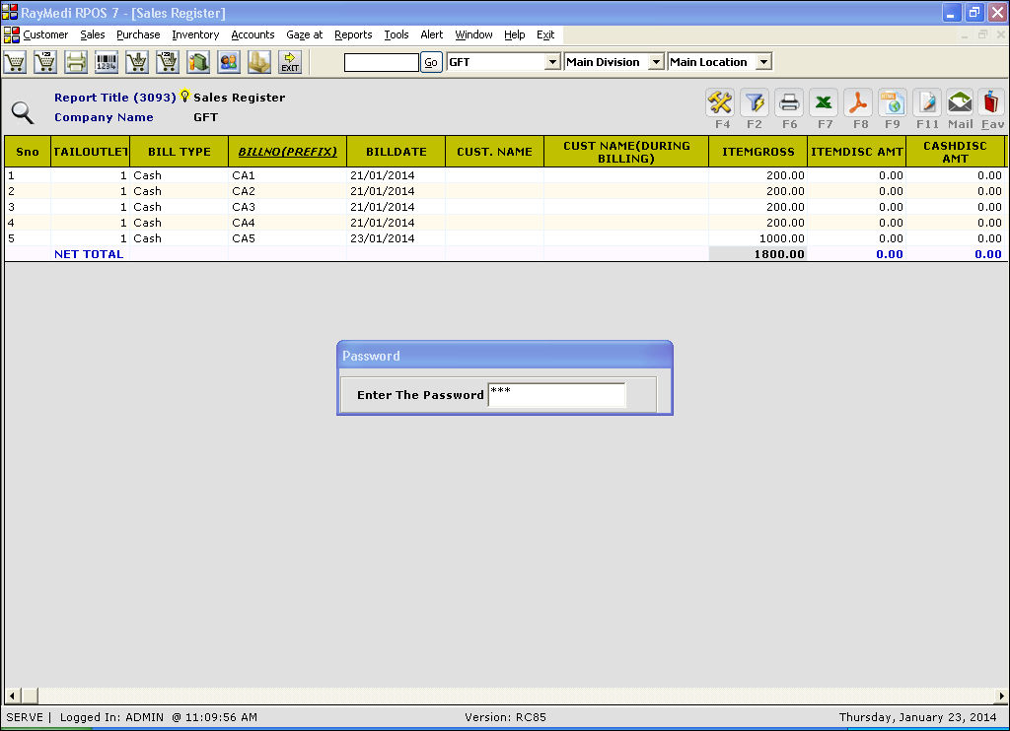Export report to Excel with F7 icon

point(824,102)
